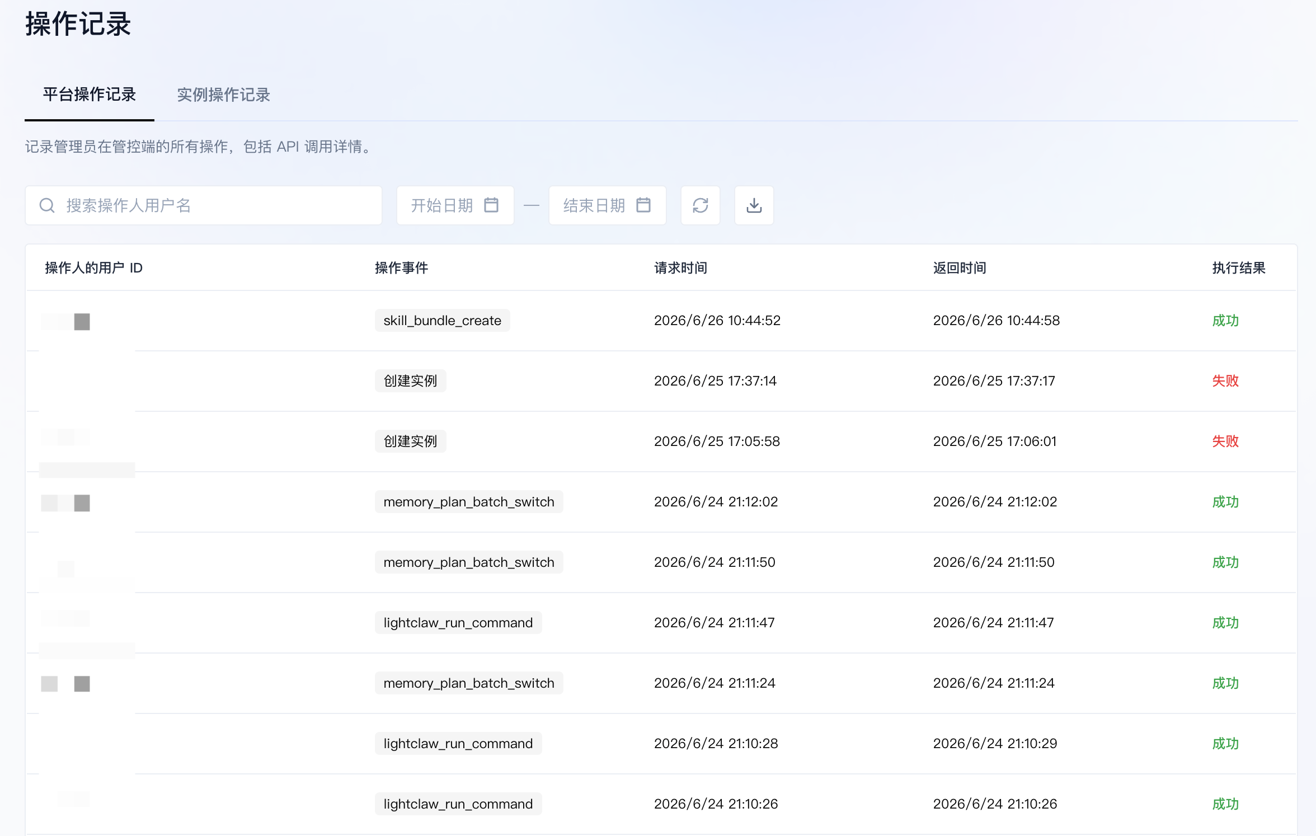The image size is (1316, 836).
Task: Click calendar icon in 开始日期 field
Action: click(x=491, y=205)
